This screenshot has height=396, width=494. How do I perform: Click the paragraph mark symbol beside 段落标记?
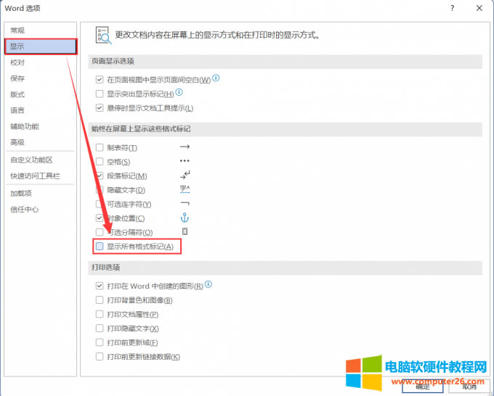(x=185, y=176)
